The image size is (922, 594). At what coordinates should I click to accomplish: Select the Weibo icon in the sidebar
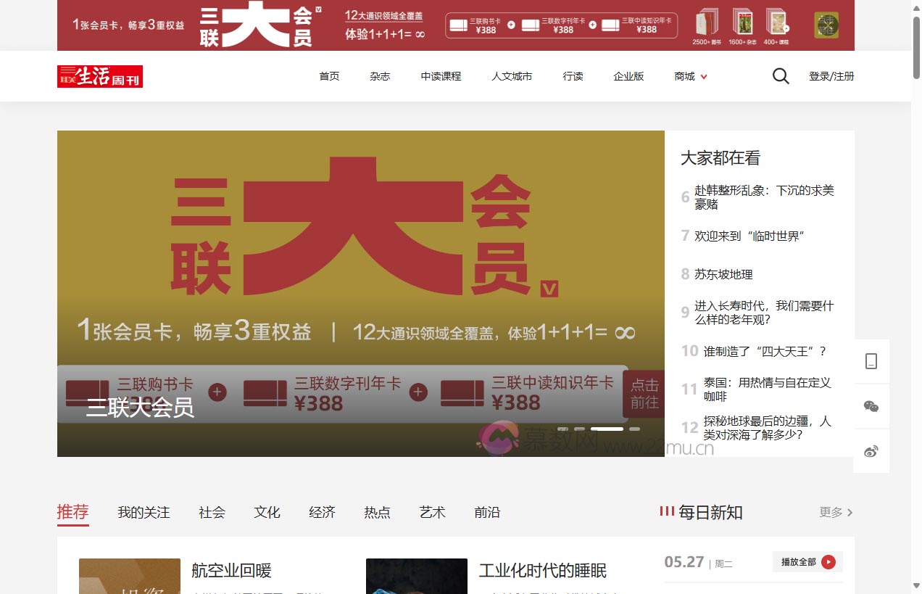(x=871, y=450)
